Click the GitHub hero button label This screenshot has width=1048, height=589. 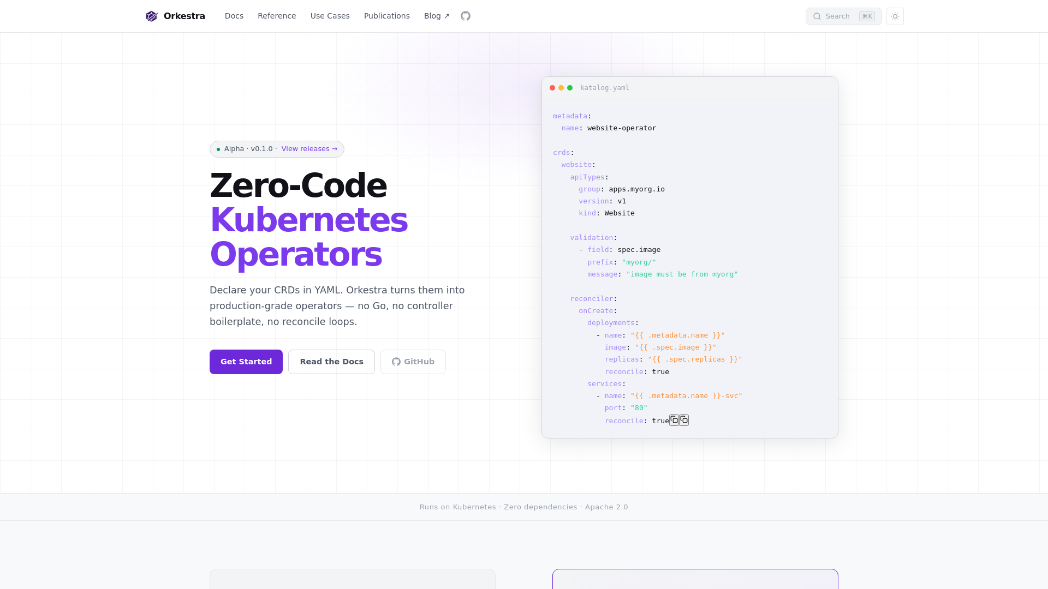(x=419, y=362)
